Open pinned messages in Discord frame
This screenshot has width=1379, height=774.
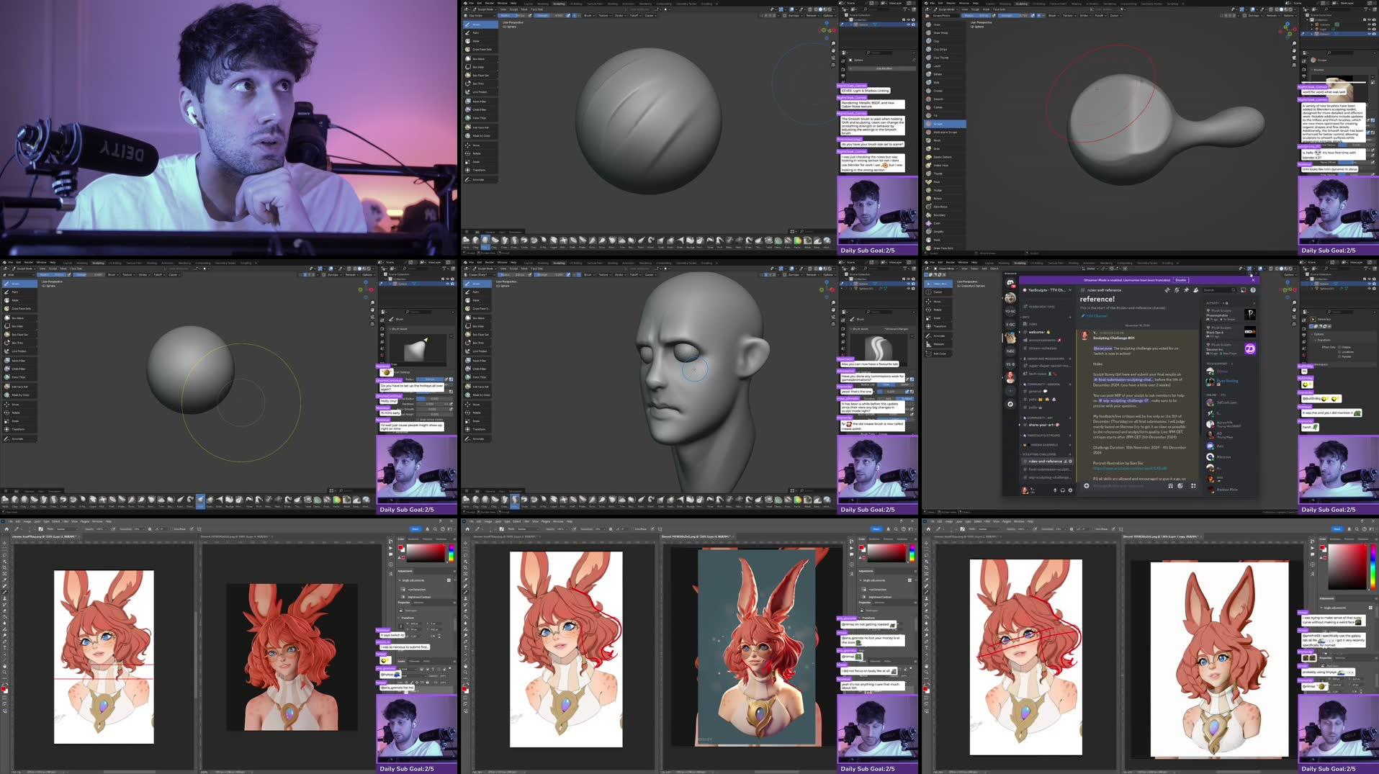tap(1186, 290)
